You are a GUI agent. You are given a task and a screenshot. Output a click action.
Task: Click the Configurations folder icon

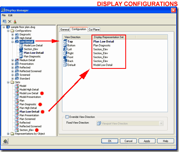click(12, 31)
